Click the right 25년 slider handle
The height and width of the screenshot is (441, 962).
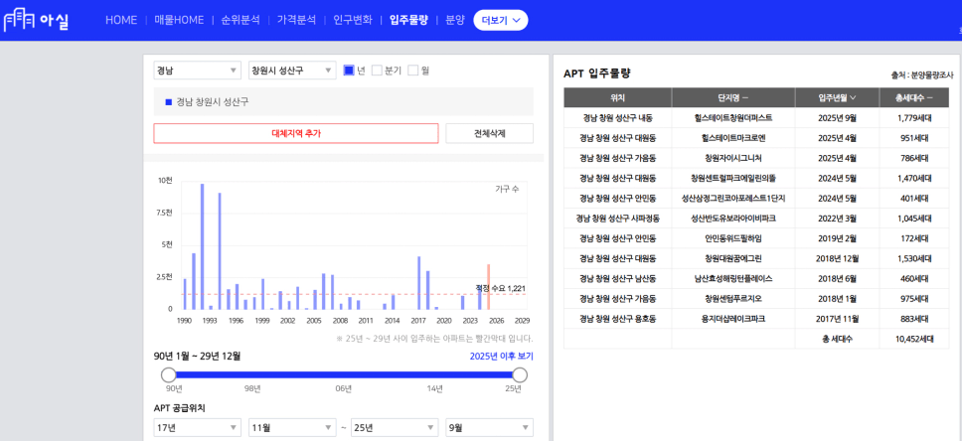[x=520, y=374]
